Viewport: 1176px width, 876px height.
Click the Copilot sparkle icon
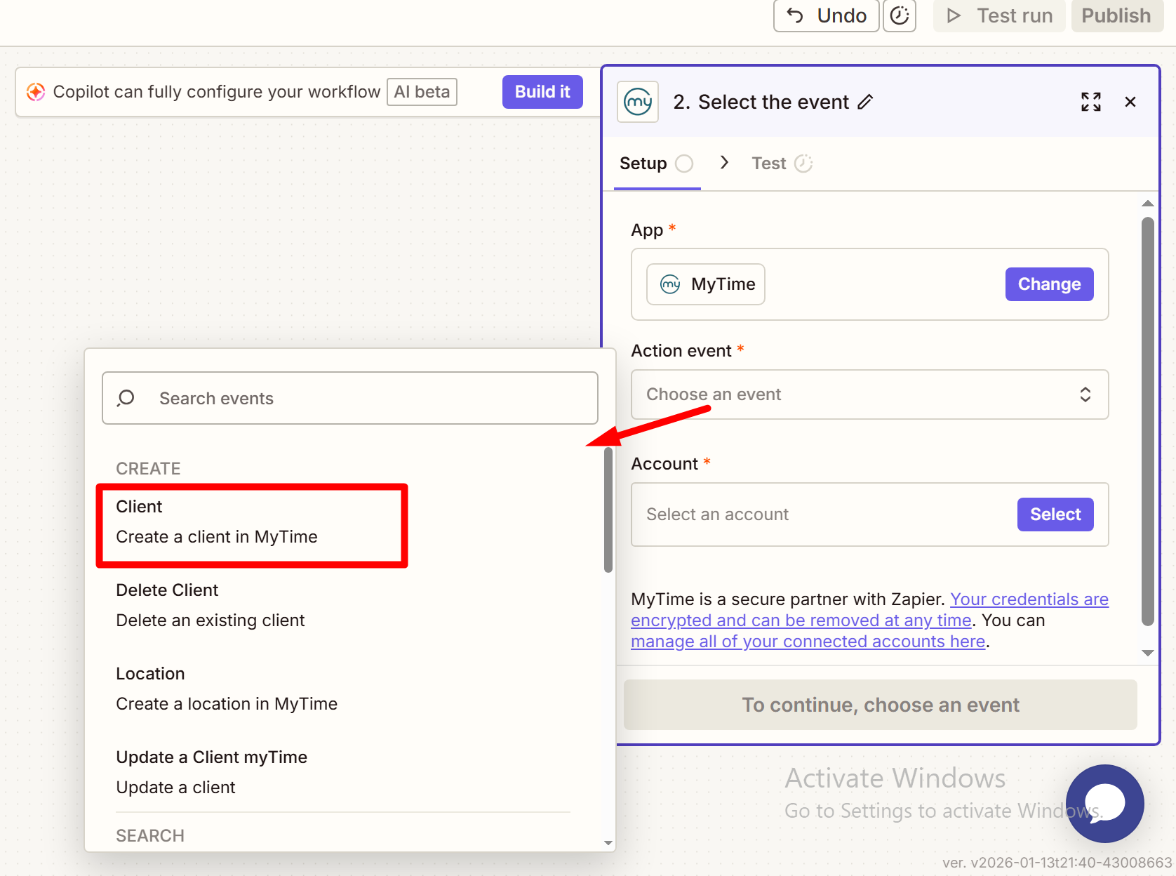pyautogui.click(x=35, y=92)
